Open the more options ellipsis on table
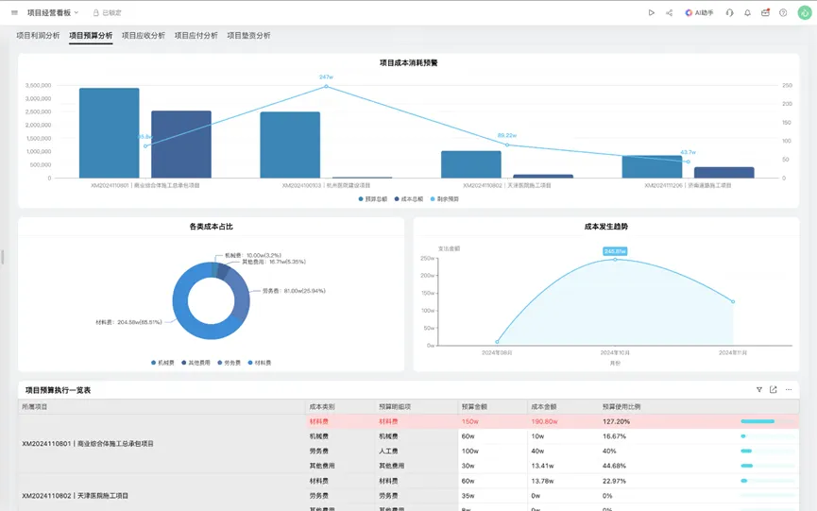 789,389
